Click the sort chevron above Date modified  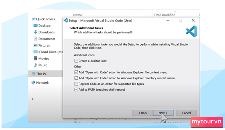pos(175,12)
